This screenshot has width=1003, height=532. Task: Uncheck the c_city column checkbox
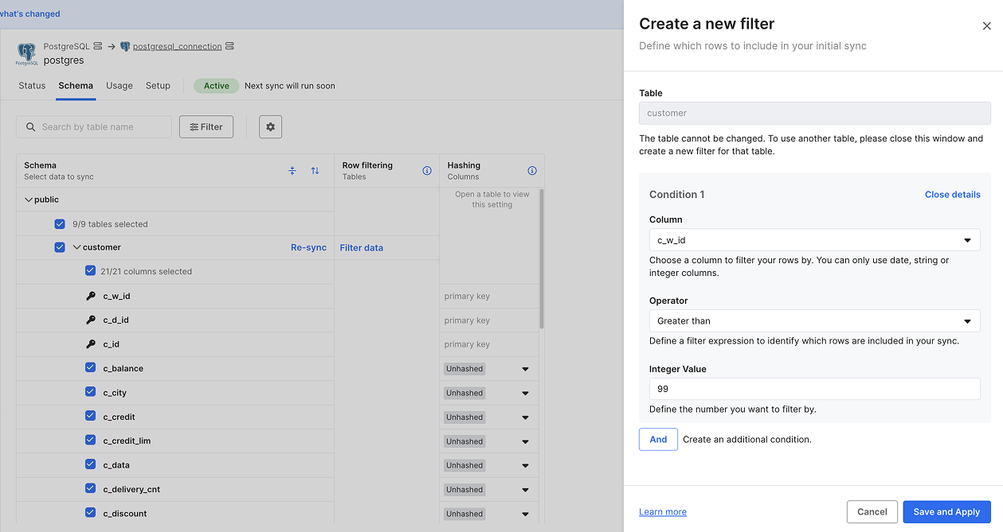pyautogui.click(x=90, y=392)
